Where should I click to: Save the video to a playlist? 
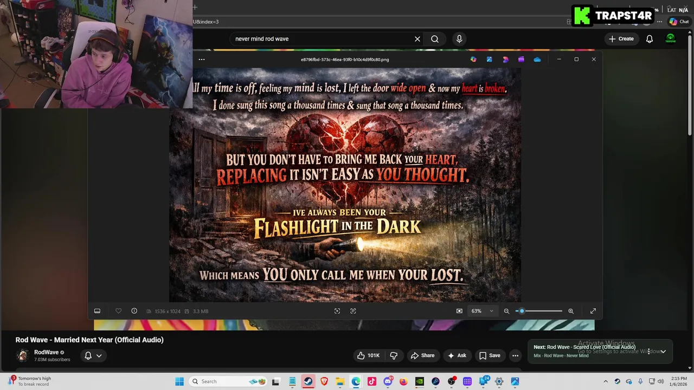[x=490, y=355]
